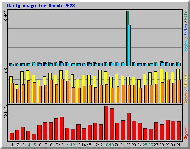Viewport: 190px width, 149px height.
Task: Click the red KBytes bar for day 22
Action: [128, 127]
